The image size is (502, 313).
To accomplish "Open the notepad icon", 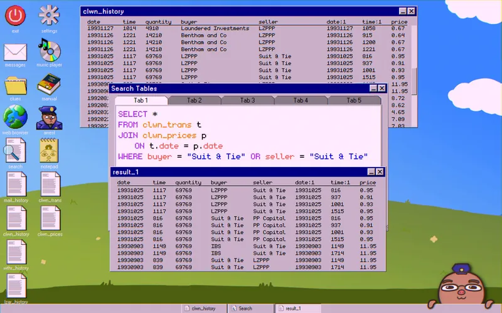I will coord(49,150).
